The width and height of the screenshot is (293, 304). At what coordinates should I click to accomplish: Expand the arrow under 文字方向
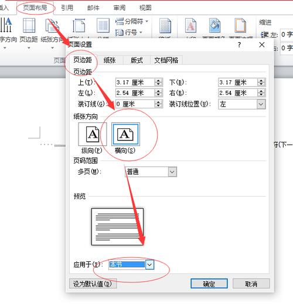pos(5,48)
